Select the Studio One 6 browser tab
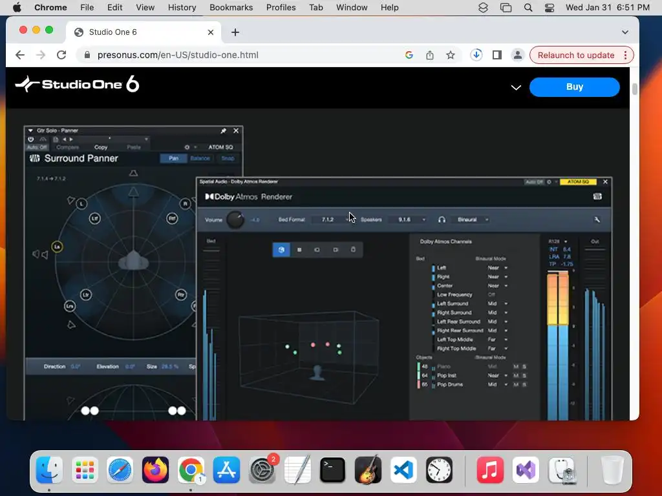Viewport: 662px width, 496px height. tap(144, 32)
